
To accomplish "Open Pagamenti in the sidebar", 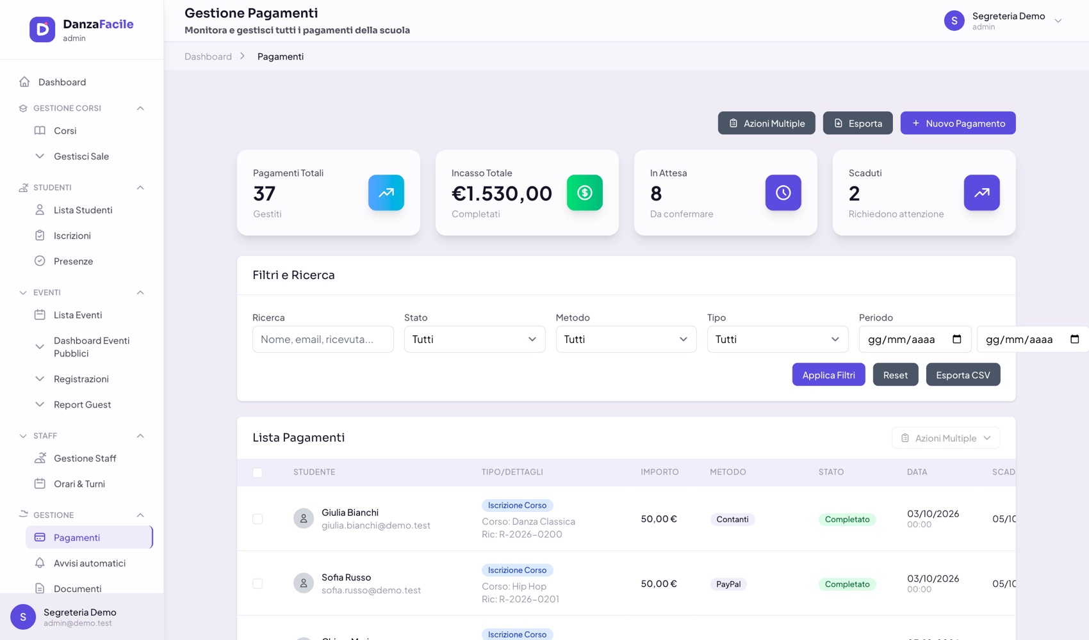I will coord(89,538).
